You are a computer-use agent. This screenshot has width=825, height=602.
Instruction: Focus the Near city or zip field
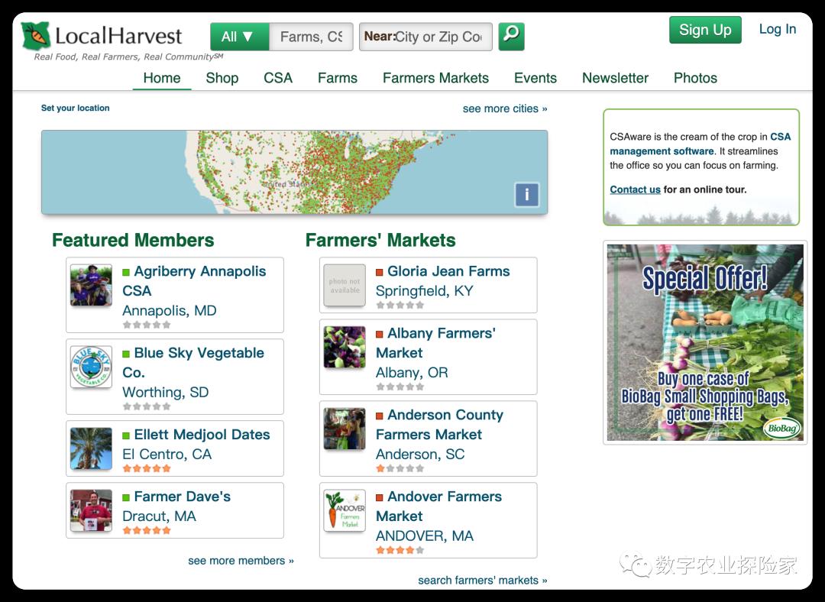(425, 37)
